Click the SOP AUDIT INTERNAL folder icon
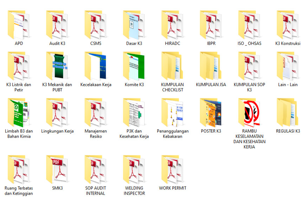The width and height of the screenshot is (305, 207). (96, 170)
